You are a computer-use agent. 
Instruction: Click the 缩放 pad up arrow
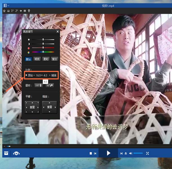(x=49, y=103)
